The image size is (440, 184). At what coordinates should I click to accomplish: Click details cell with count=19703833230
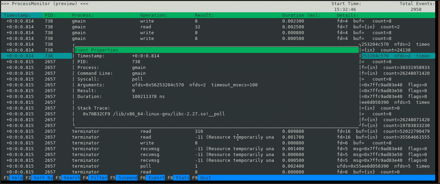tap(396, 126)
